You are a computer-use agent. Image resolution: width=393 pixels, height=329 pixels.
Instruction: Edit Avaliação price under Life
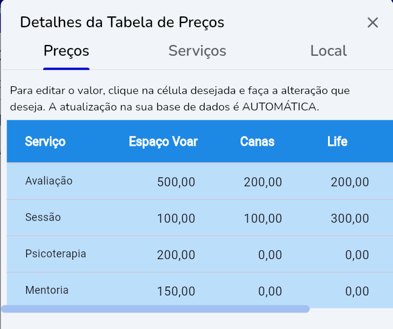click(350, 182)
